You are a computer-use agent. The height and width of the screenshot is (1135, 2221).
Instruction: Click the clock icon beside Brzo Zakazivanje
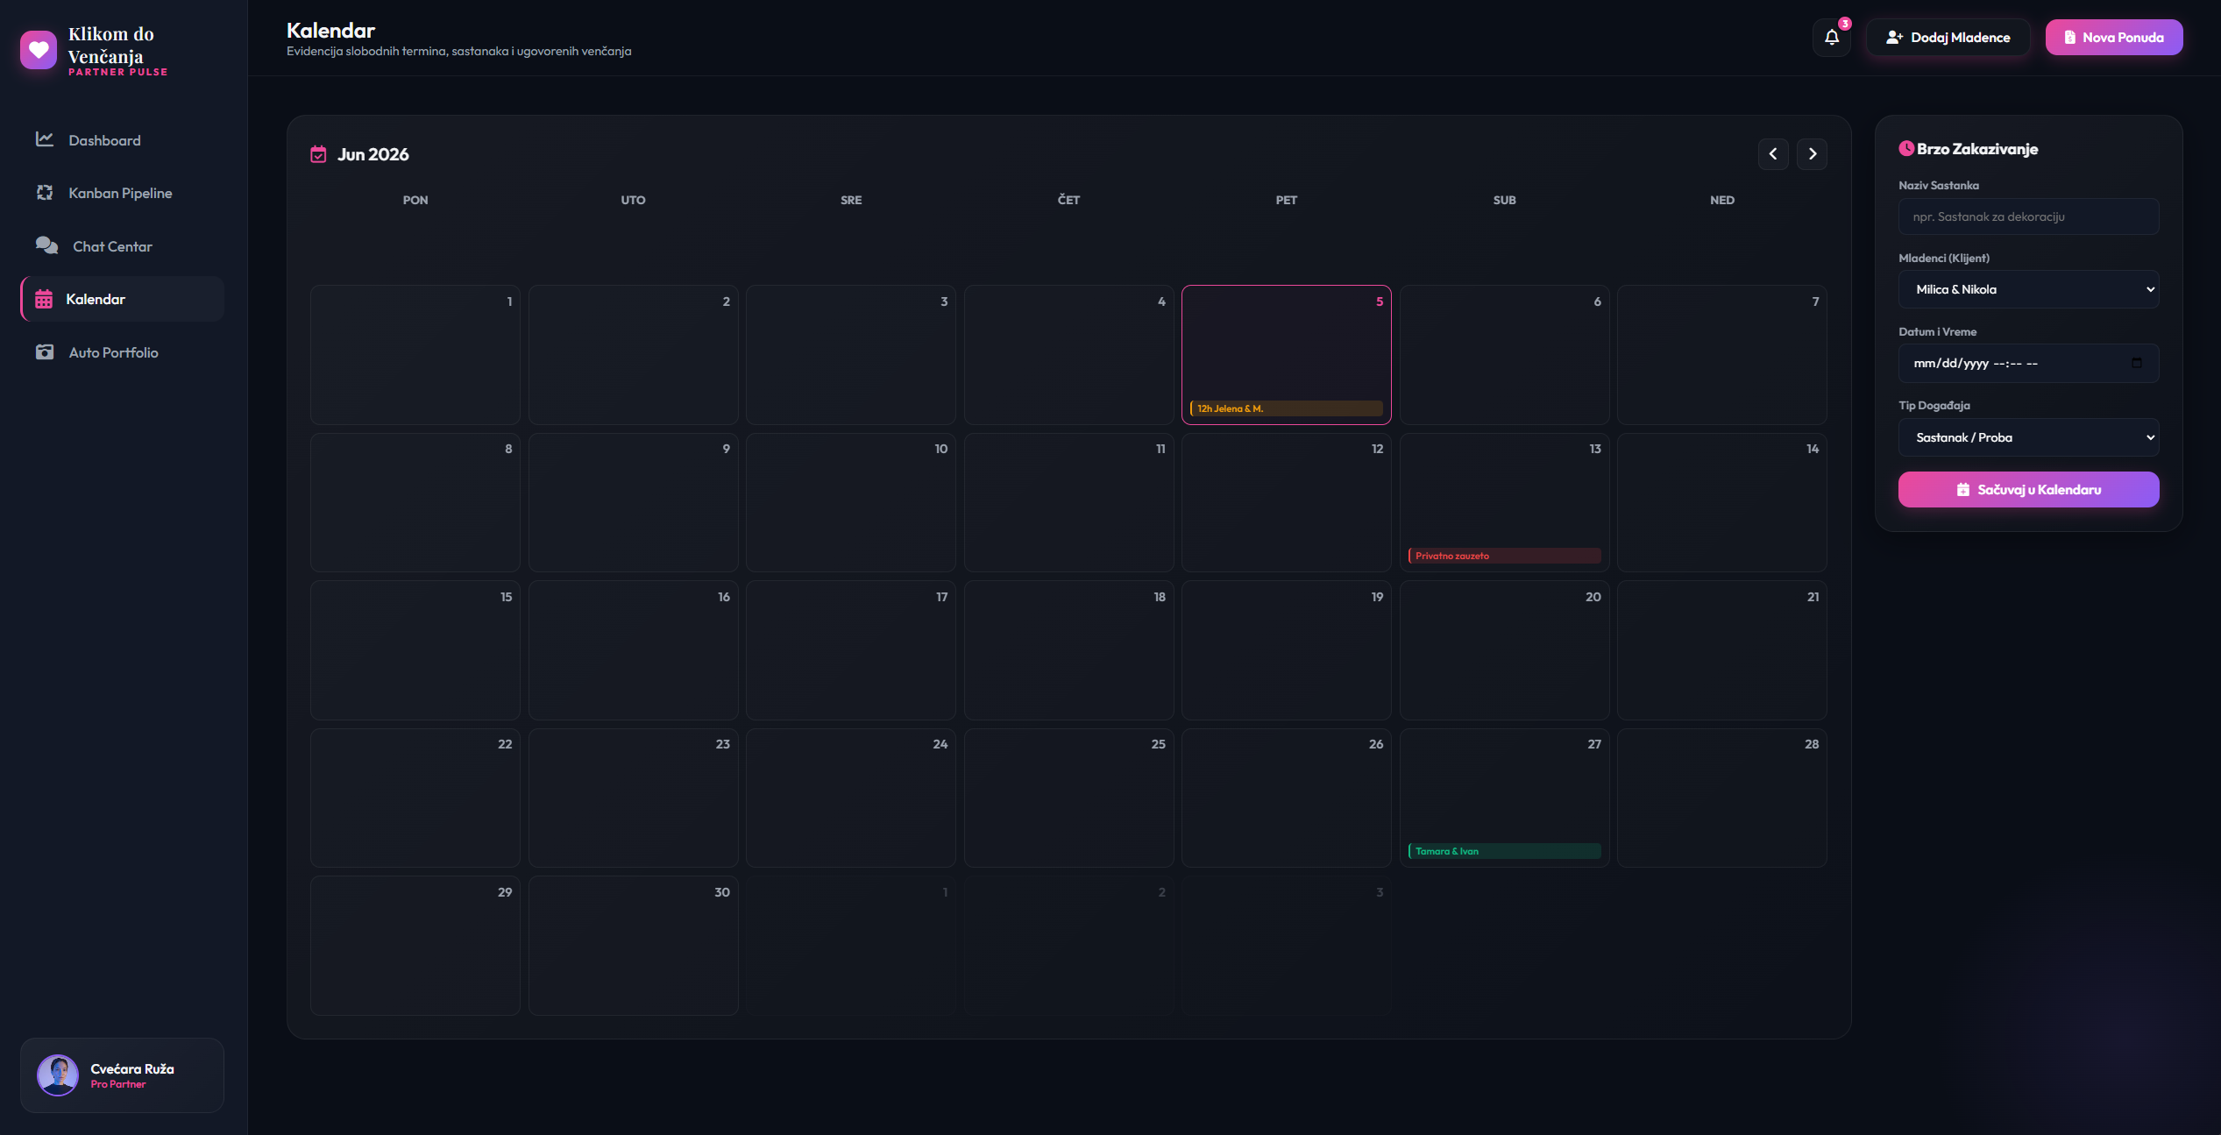1906,148
